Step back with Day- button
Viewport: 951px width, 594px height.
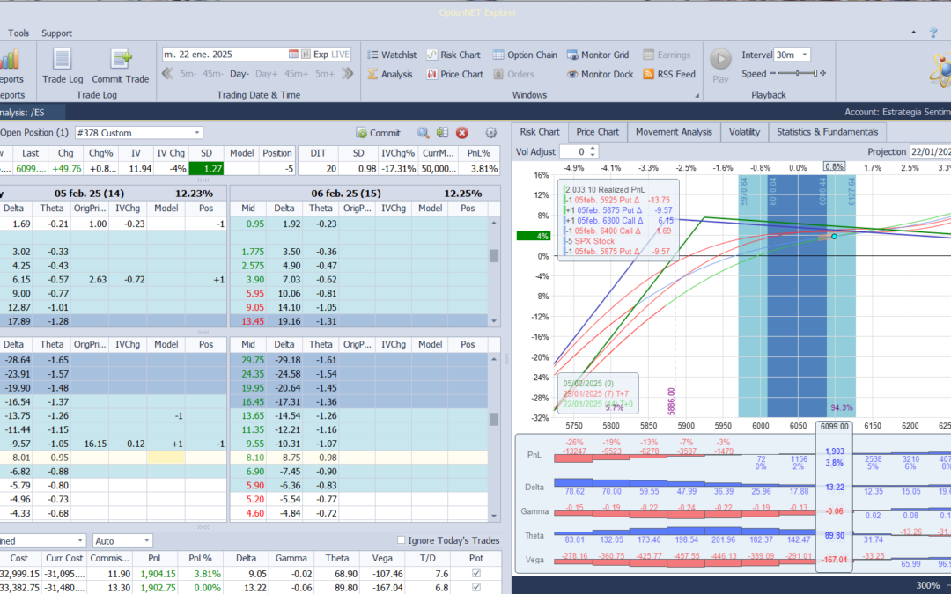239,74
